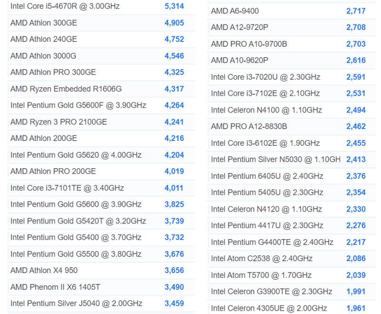The image size is (381, 314).
Task: Select the 2,376 benchmark score
Action: [356, 176]
